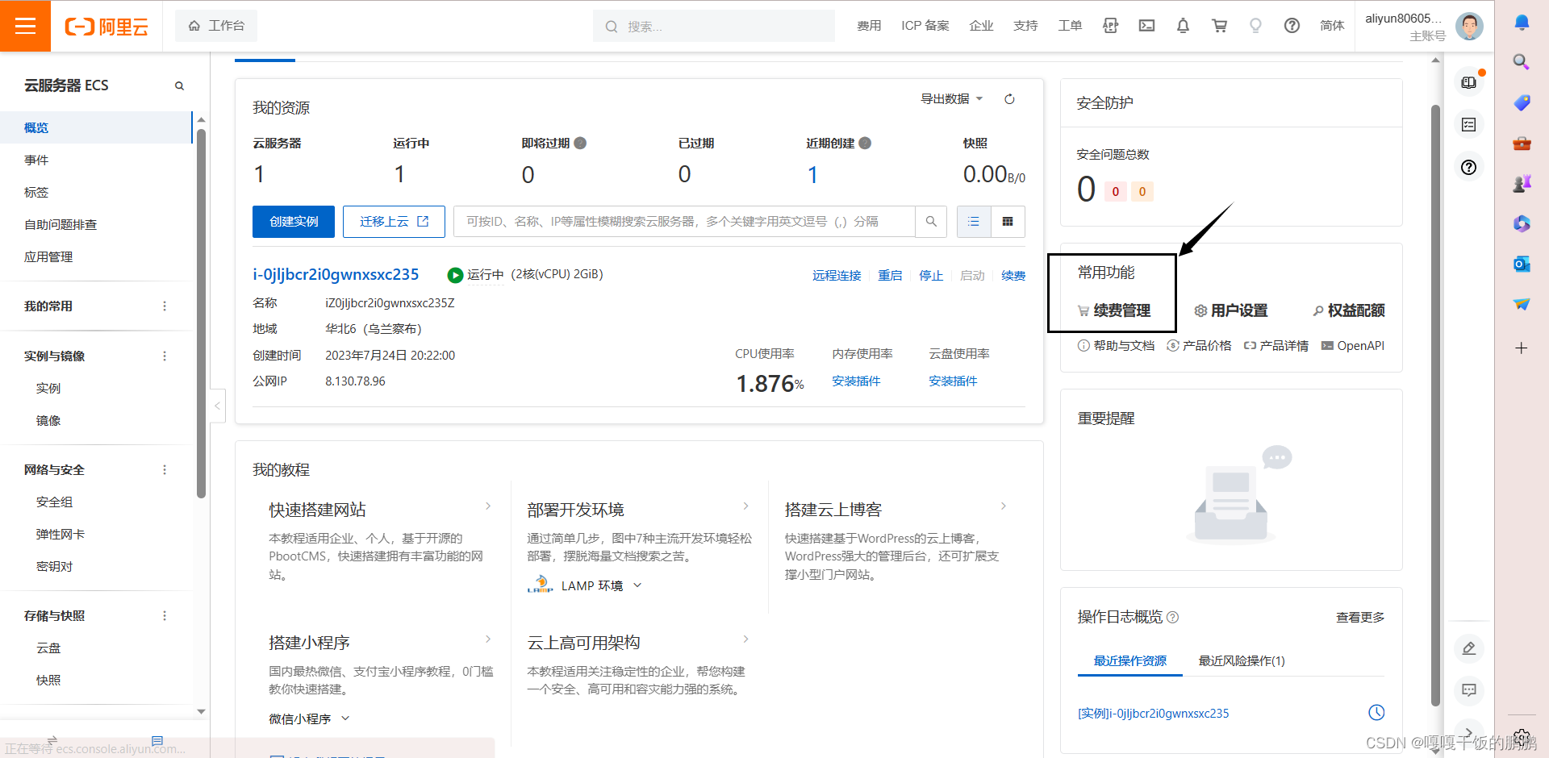Image resolution: width=1549 pixels, height=758 pixels.
Task: Open the 导出数据 dropdown
Action: click(x=952, y=98)
